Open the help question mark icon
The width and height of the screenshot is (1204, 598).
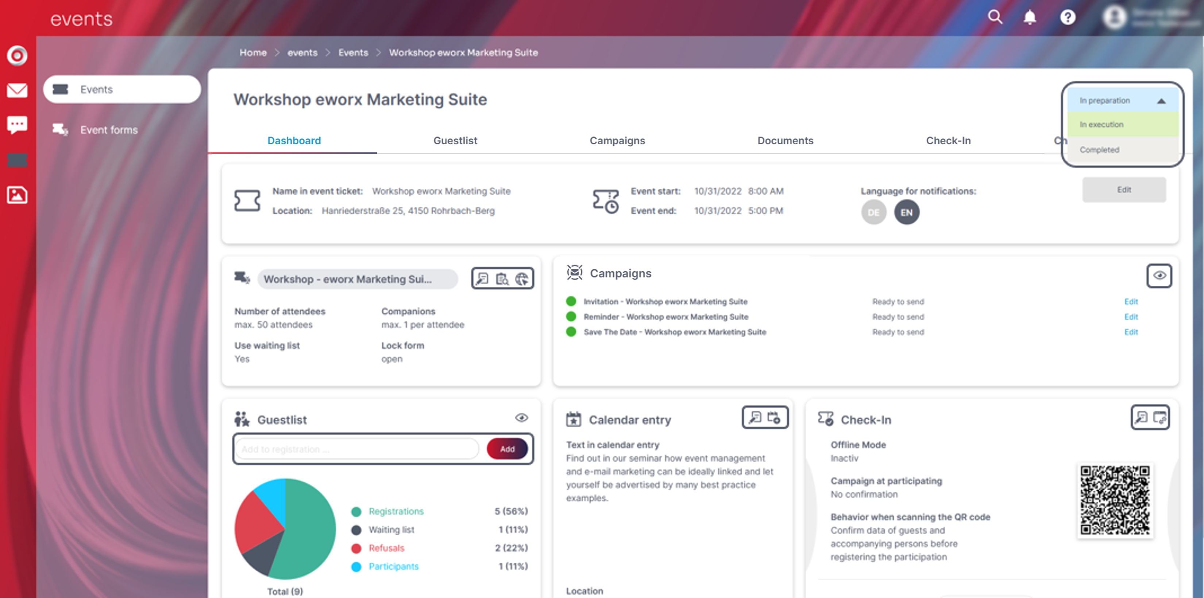[x=1068, y=17]
